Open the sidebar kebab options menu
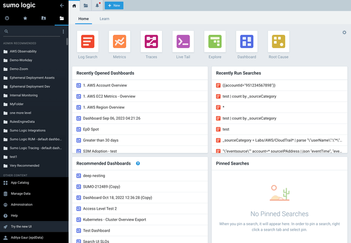Screen dimensions: 351x243 point(63,32)
